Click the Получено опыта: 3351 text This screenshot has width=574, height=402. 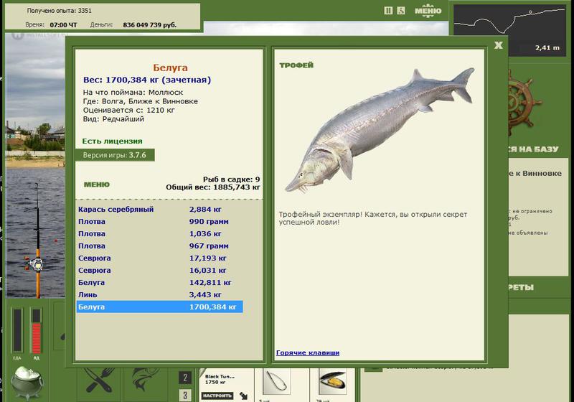pos(59,11)
